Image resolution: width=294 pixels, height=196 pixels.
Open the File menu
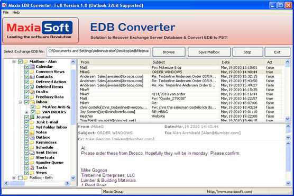pos(6,12)
